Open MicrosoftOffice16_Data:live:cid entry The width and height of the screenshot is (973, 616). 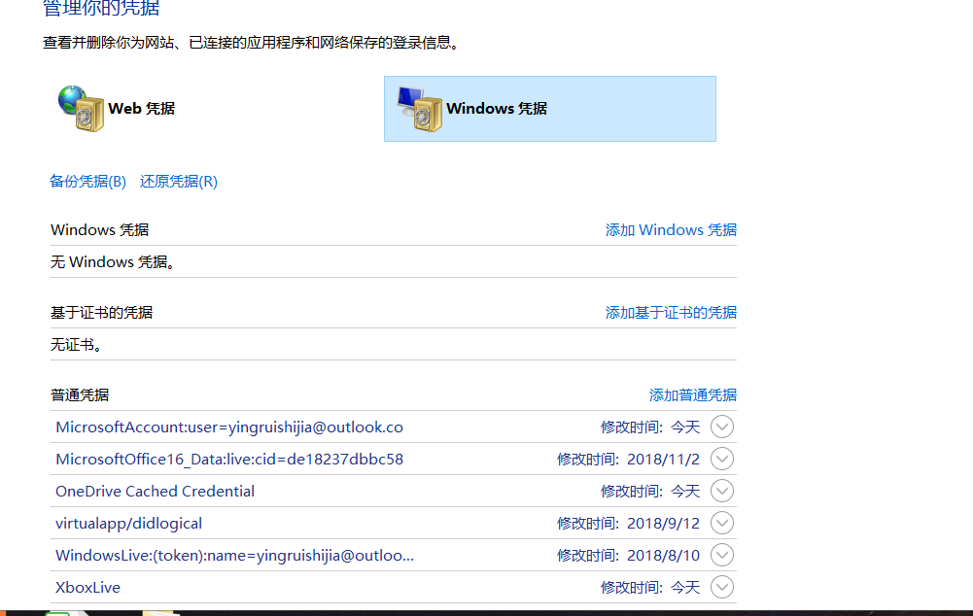point(229,460)
